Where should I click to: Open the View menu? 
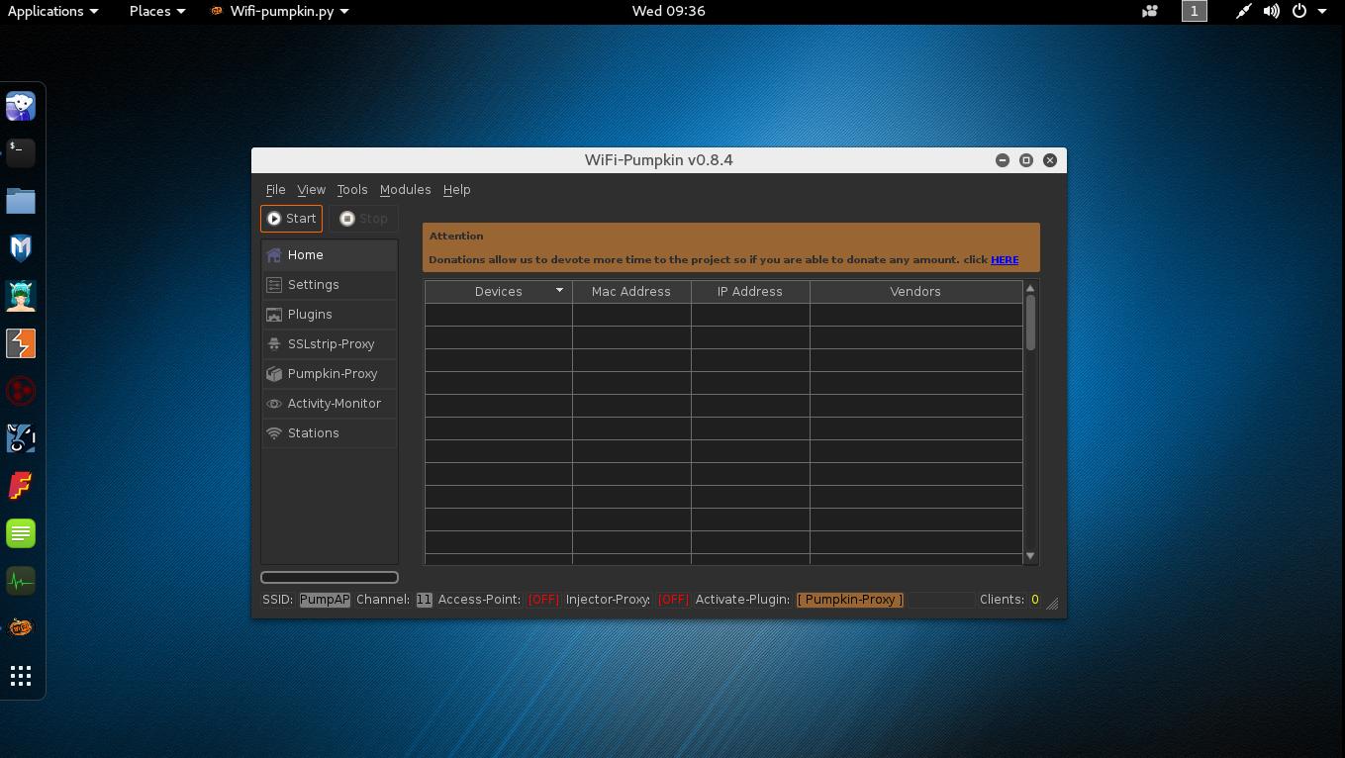(x=311, y=189)
